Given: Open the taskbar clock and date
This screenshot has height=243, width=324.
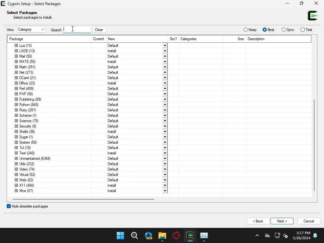Looking at the screenshot, I should 302,235.
